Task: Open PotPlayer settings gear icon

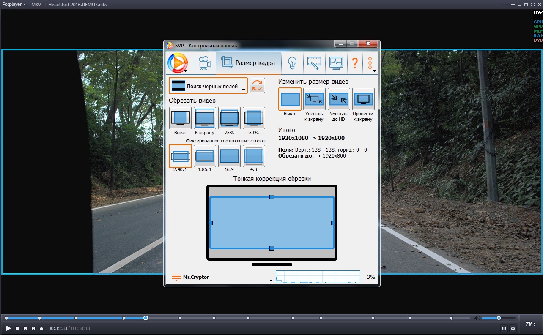Action: [x=513, y=328]
